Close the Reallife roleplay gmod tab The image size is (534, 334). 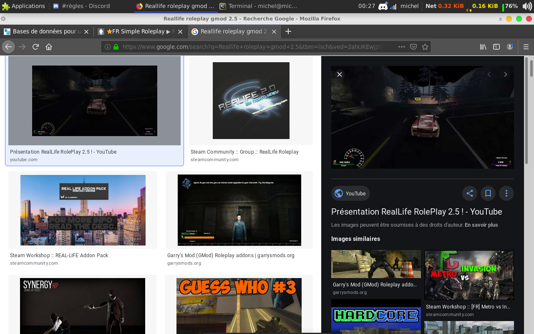point(275,31)
